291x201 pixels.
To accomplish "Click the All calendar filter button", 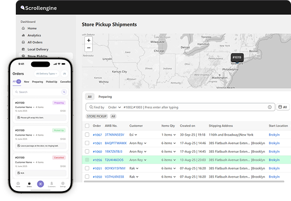I will 283,107.
